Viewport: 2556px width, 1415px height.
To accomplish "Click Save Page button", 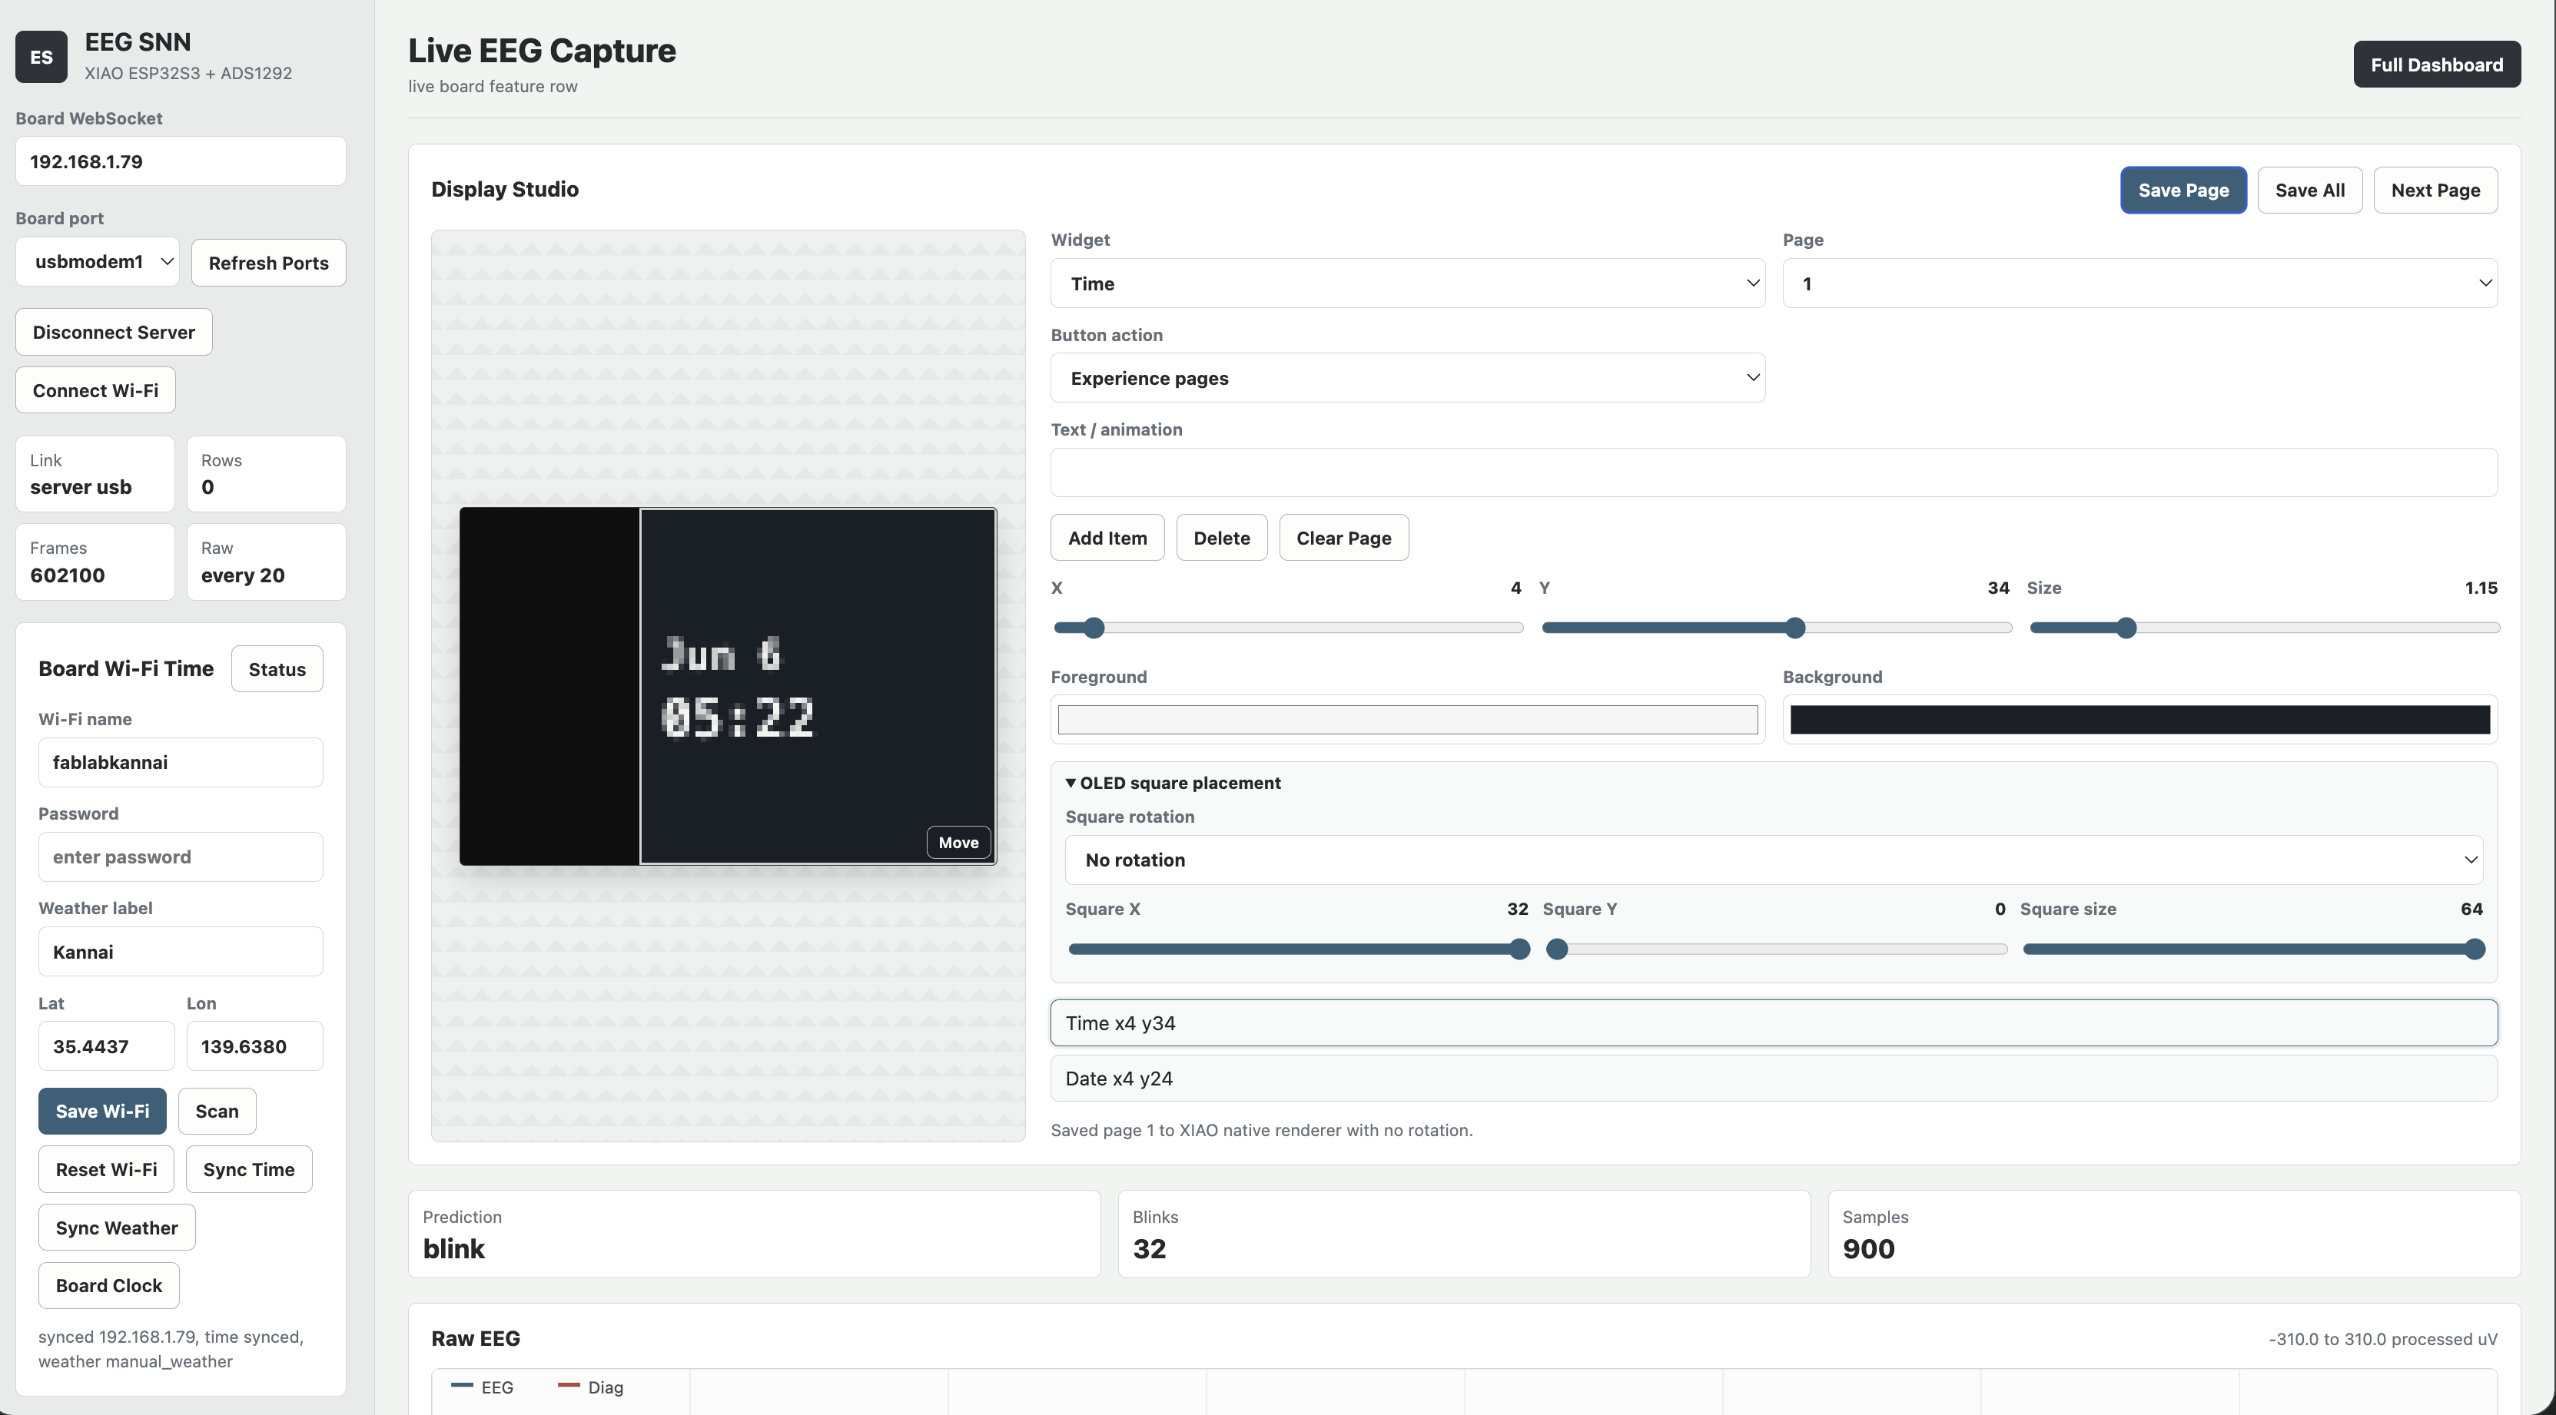I will click(2183, 190).
